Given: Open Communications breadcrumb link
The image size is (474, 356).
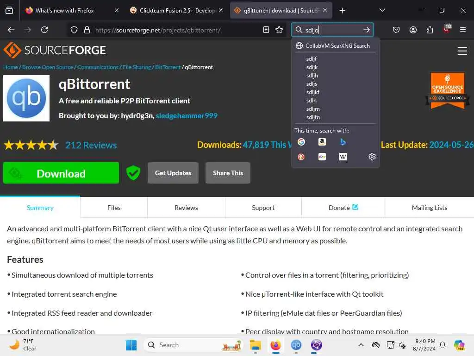Looking at the screenshot, I should tap(98, 67).
